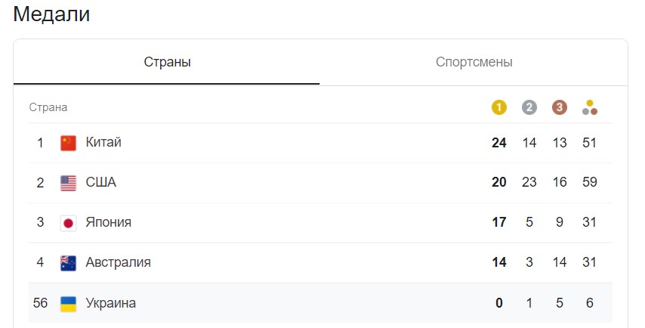The width and height of the screenshot is (645, 328).
Task: Click the Japan flag icon
Action: 68,223
